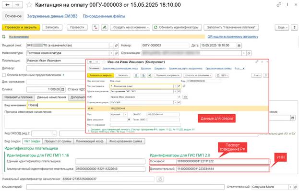Open the Организация record with the open icon
Image resolution: width=299 pixels, height=191 pixels.
coord(249,53)
